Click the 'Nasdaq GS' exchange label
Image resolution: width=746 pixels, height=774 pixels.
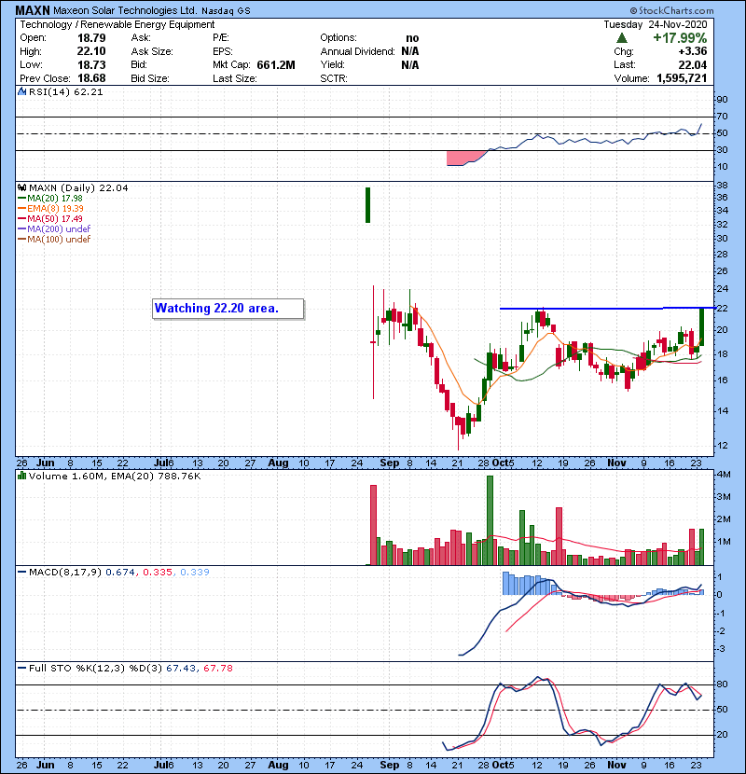point(226,11)
